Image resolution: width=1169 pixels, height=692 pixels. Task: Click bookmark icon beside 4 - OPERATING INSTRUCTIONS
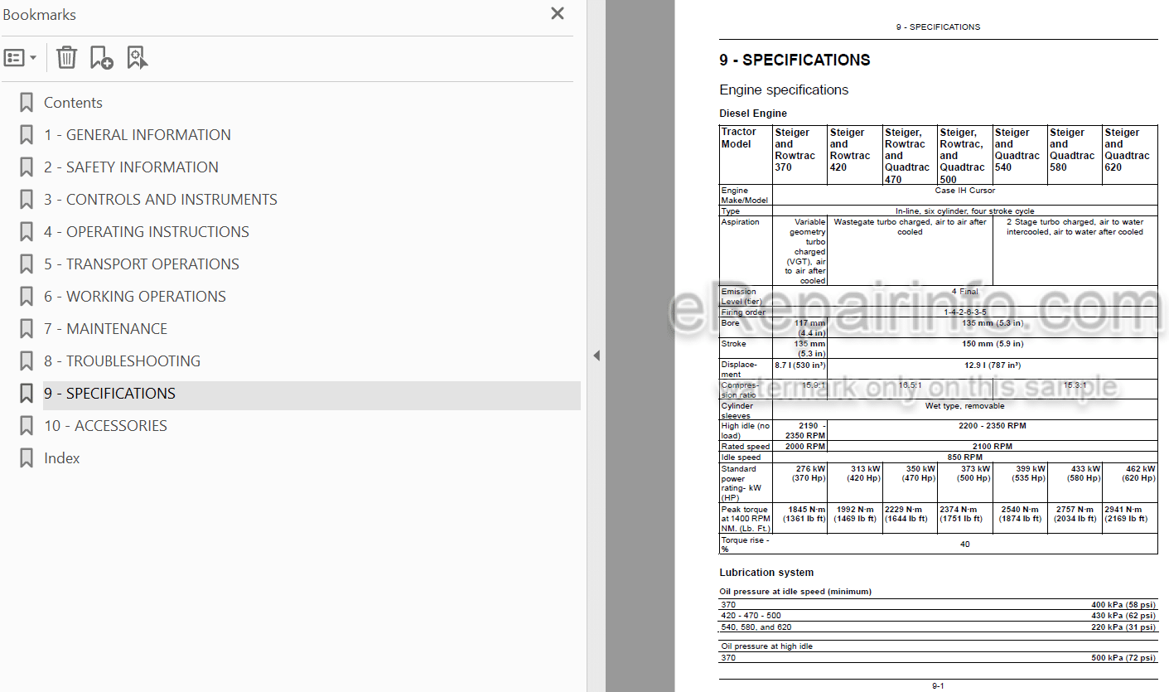point(27,232)
